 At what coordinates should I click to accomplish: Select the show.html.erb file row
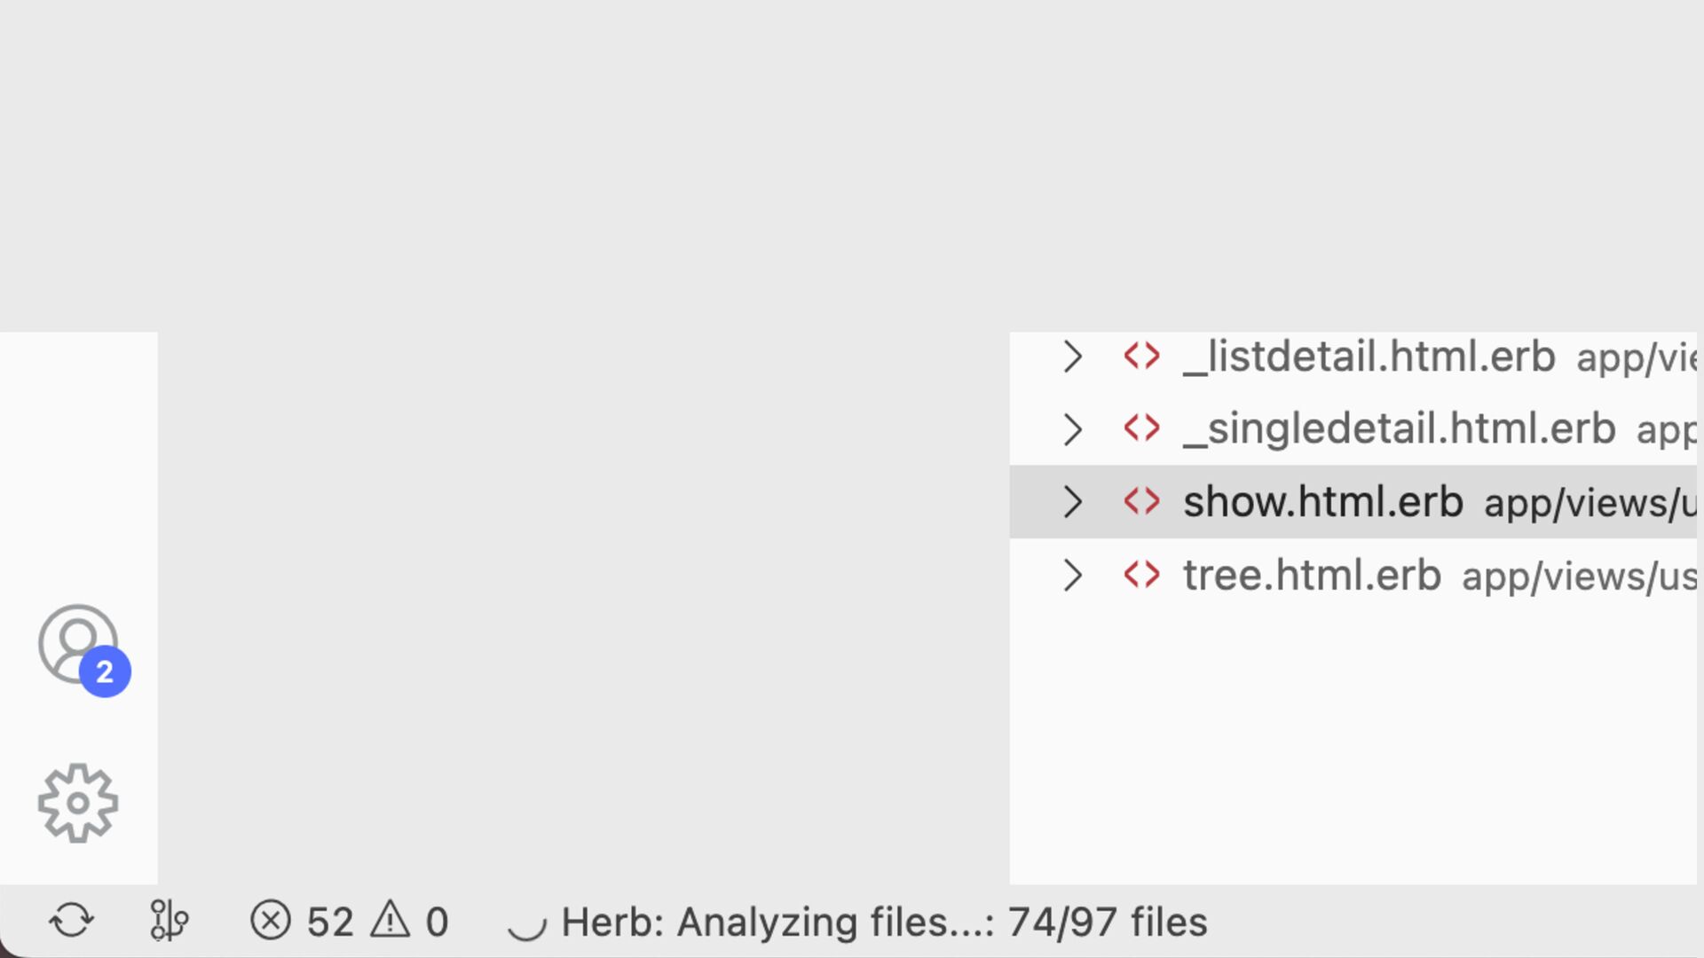[x=1353, y=502]
